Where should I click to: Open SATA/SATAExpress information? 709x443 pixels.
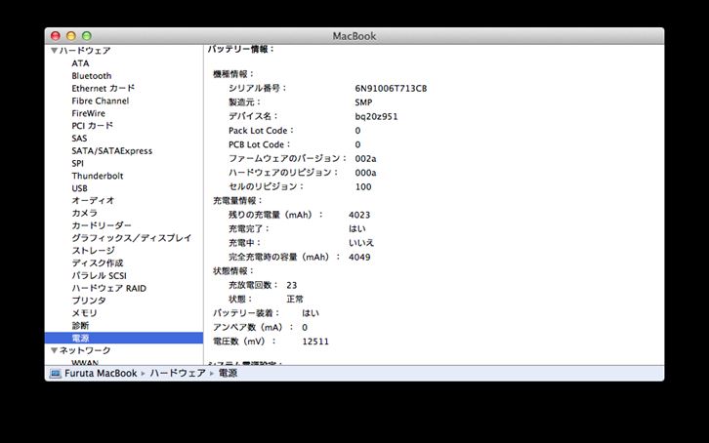[111, 151]
